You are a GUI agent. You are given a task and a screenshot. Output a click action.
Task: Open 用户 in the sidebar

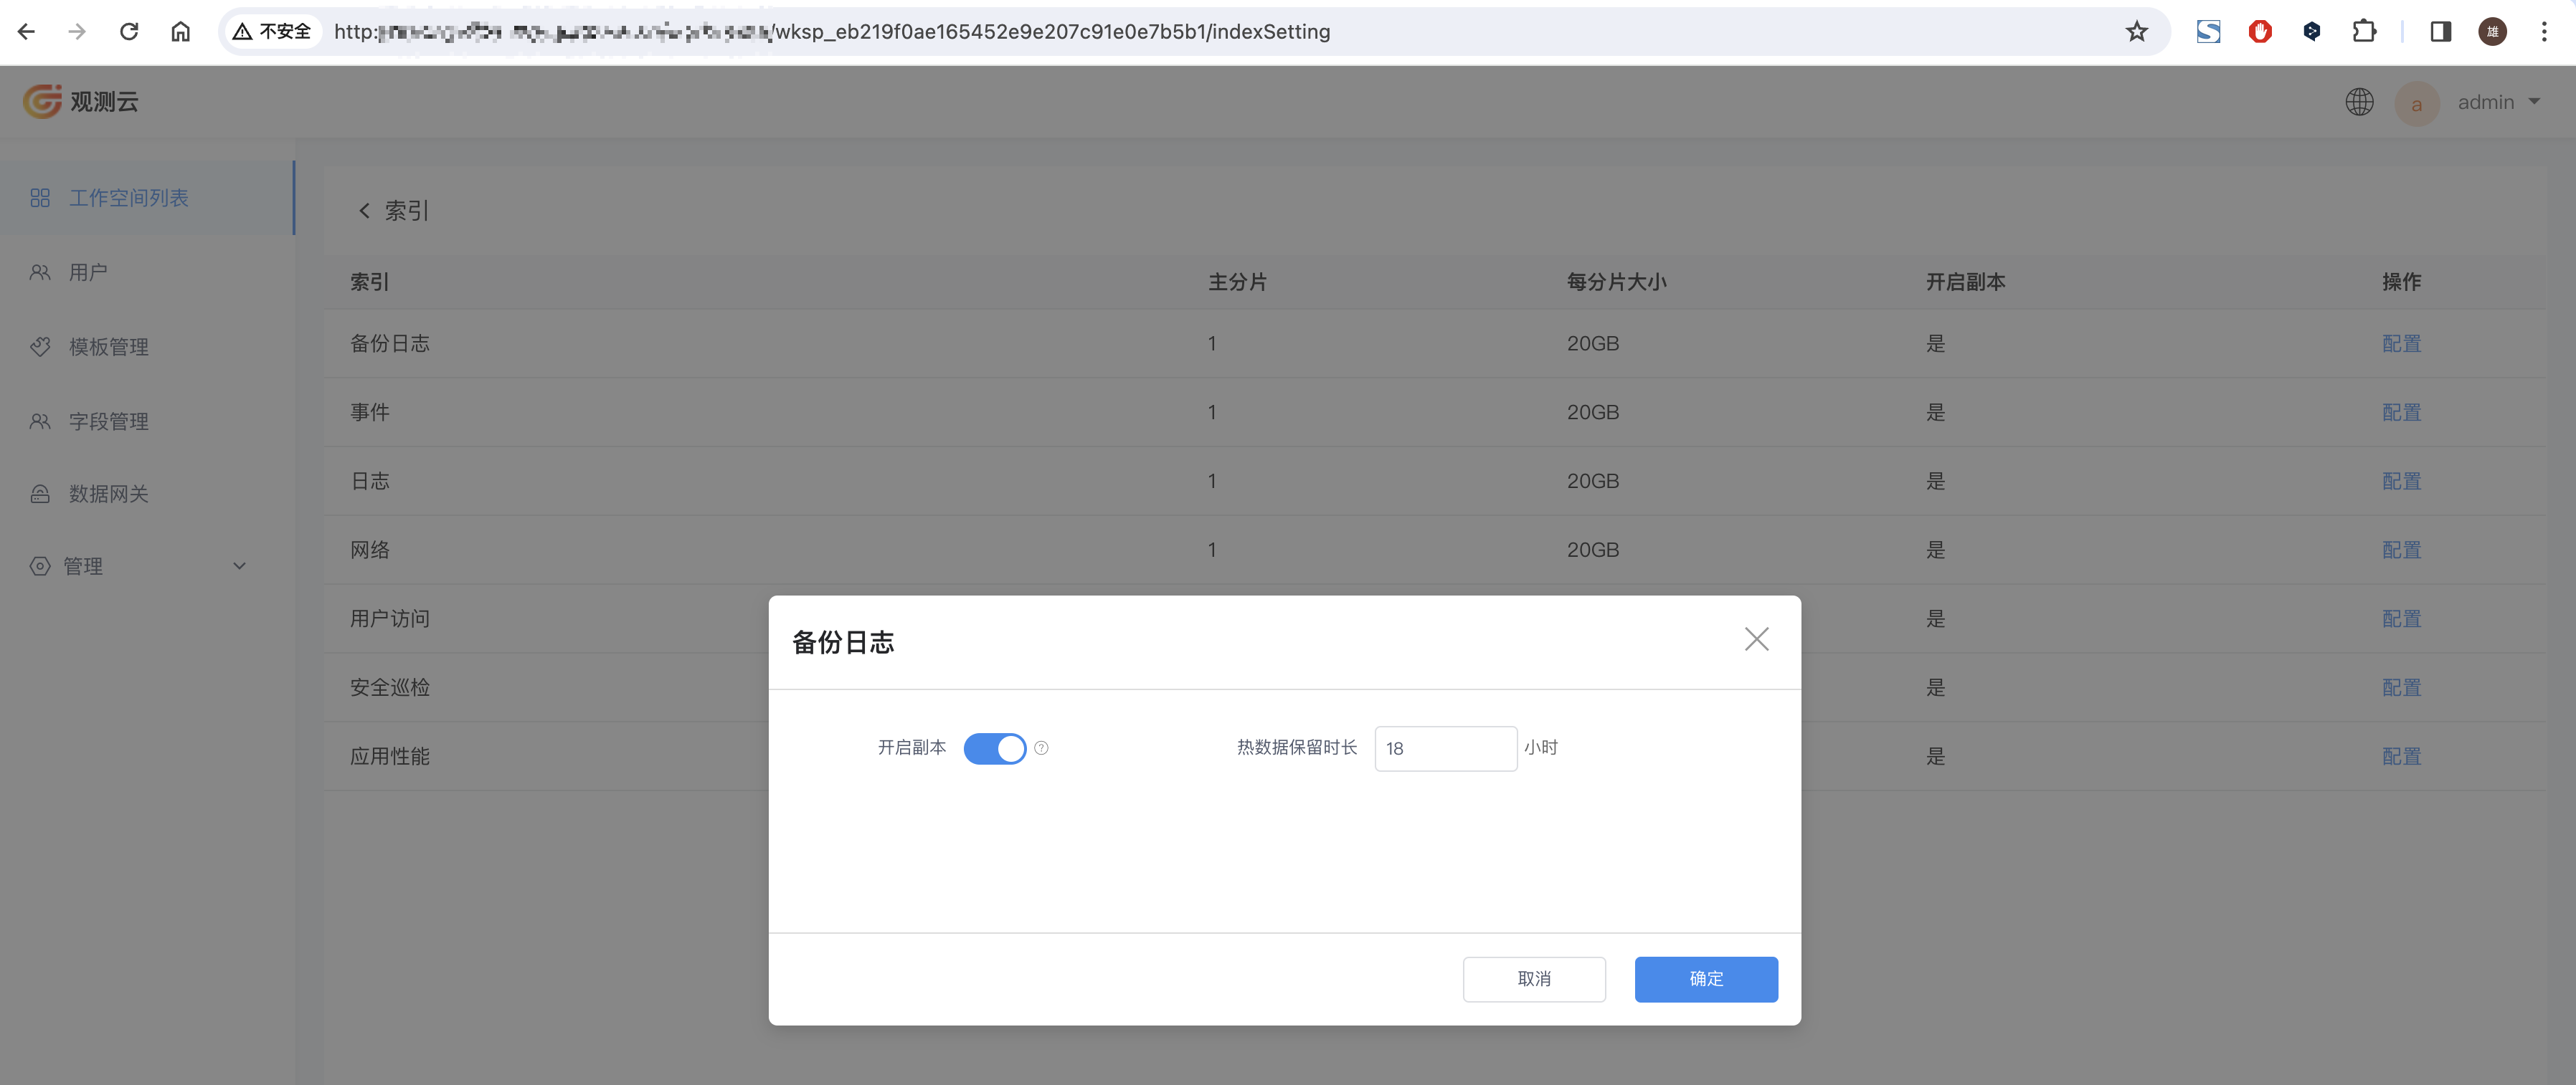[x=147, y=272]
